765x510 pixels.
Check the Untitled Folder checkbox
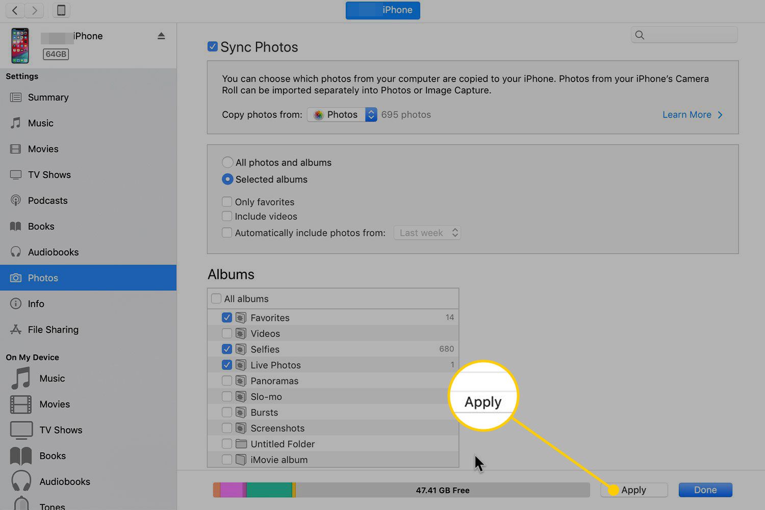[x=227, y=444]
